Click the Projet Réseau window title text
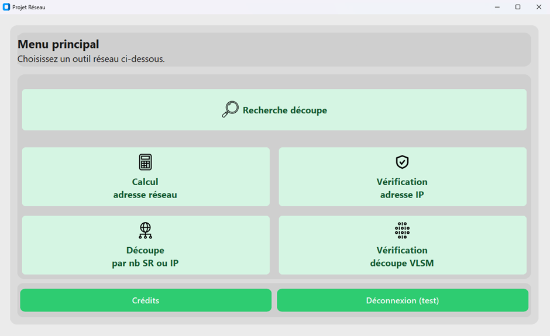Image resolution: width=550 pixels, height=336 pixels. (29, 7)
